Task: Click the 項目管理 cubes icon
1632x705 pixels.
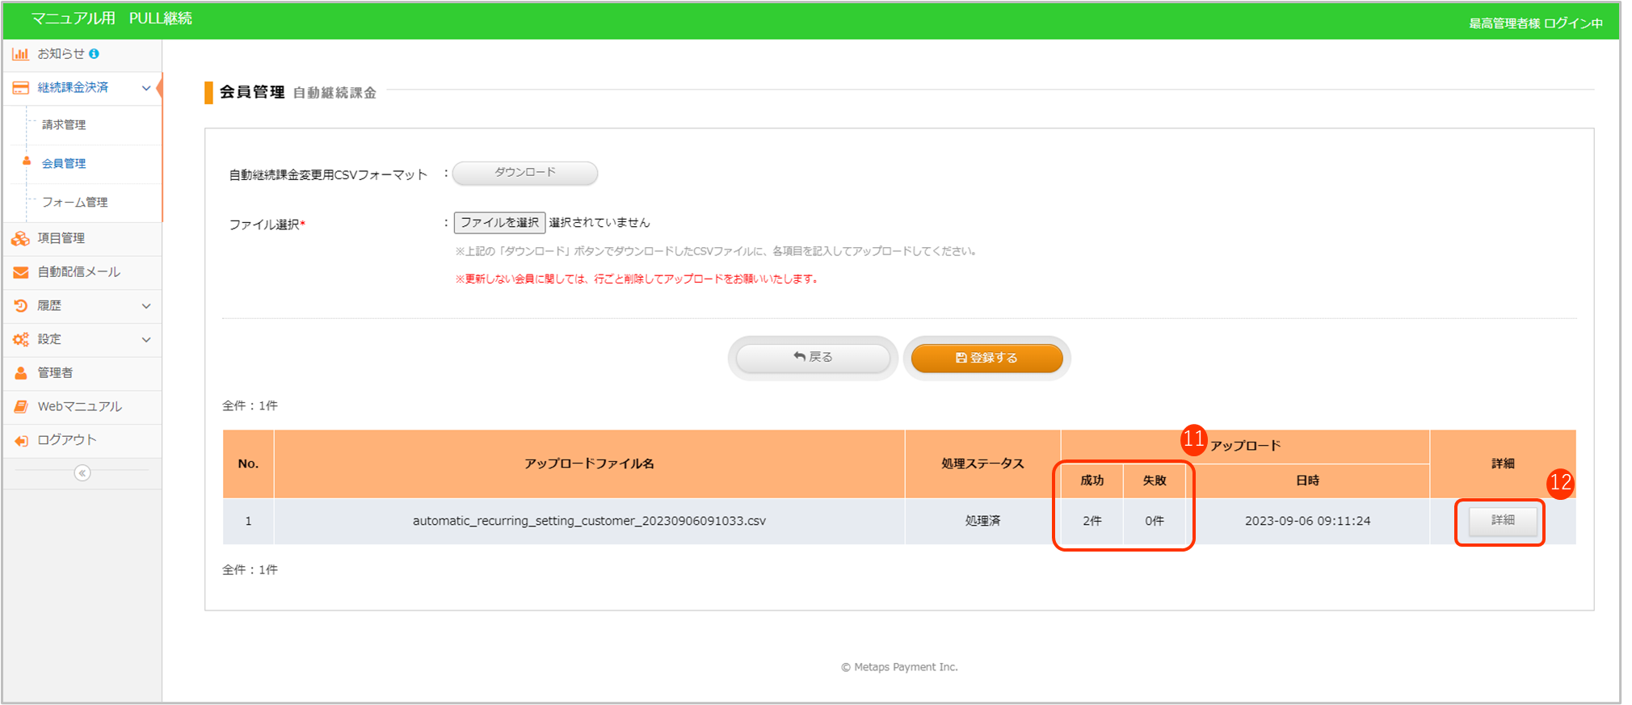Action: 20,238
